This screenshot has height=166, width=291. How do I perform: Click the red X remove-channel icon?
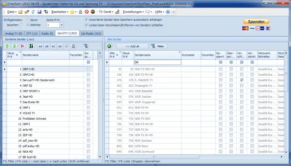(23, 46)
